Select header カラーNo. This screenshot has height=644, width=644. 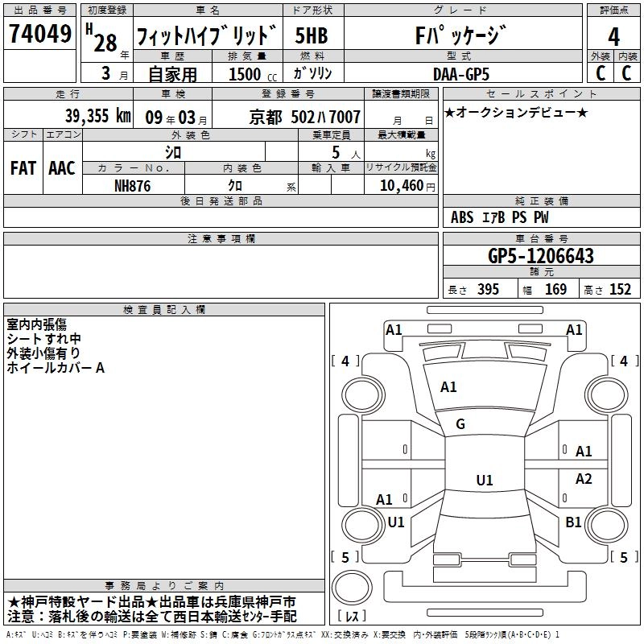click(134, 167)
